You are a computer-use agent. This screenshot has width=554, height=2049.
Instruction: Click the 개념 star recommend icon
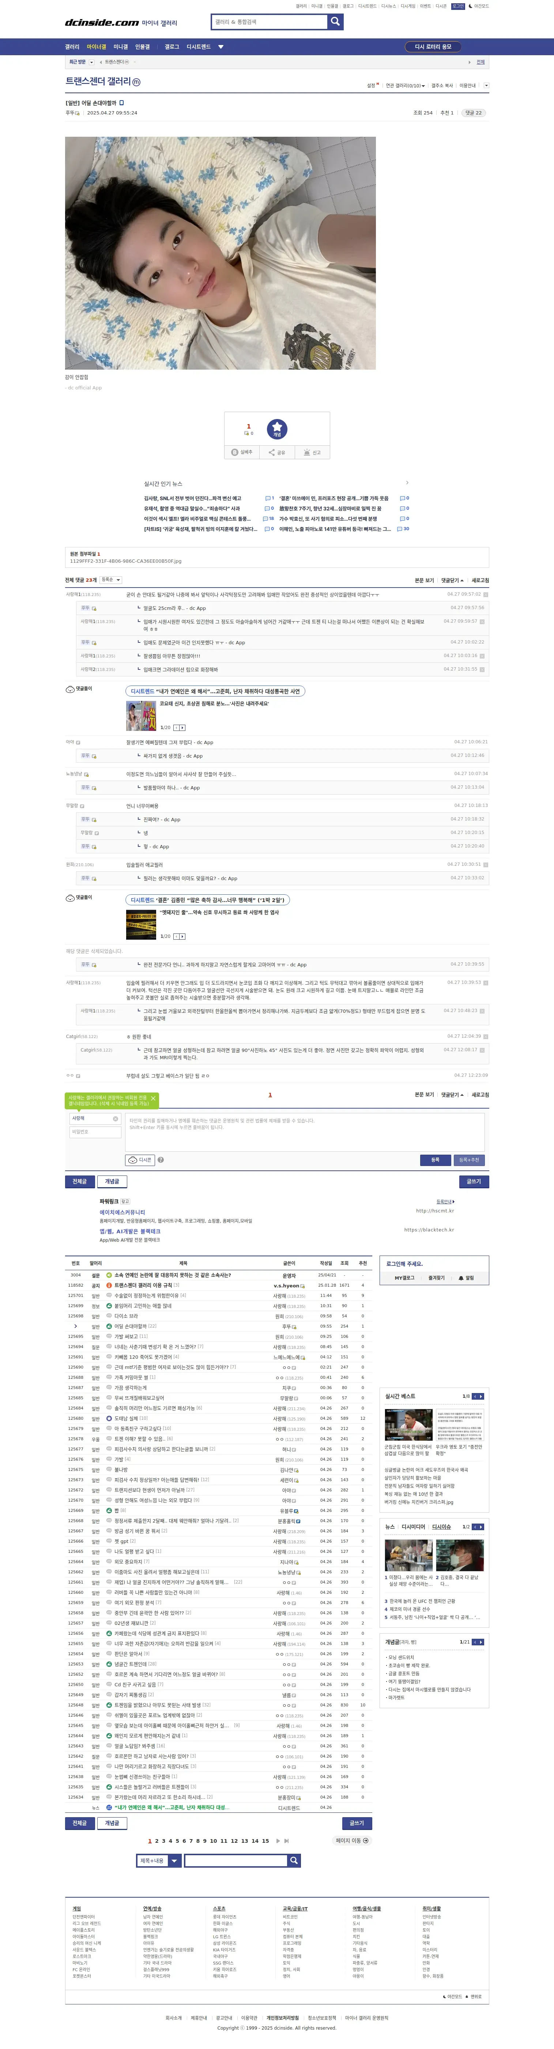(x=277, y=429)
